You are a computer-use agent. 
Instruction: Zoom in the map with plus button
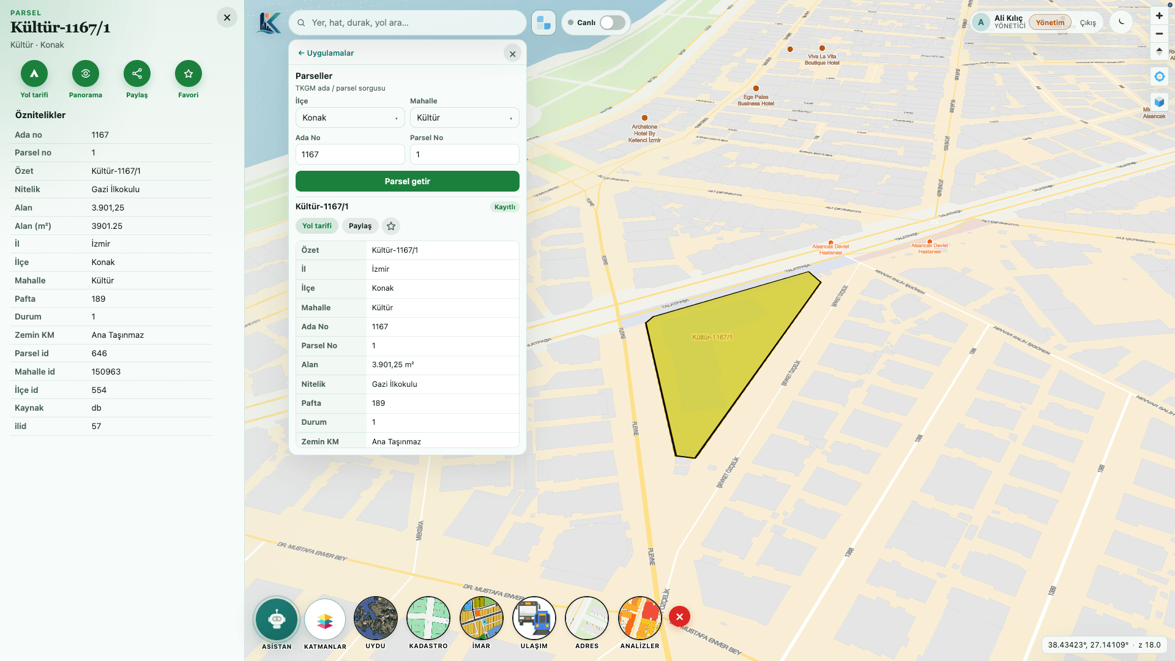click(x=1159, y=16)
